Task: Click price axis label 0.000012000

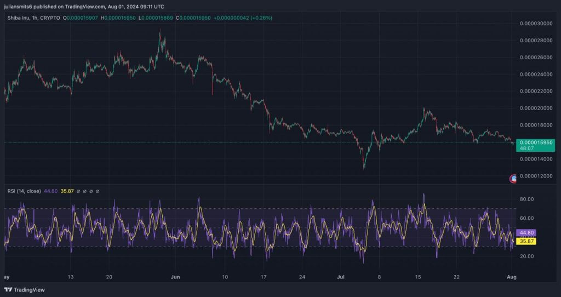Action: [x=536, y=176]
